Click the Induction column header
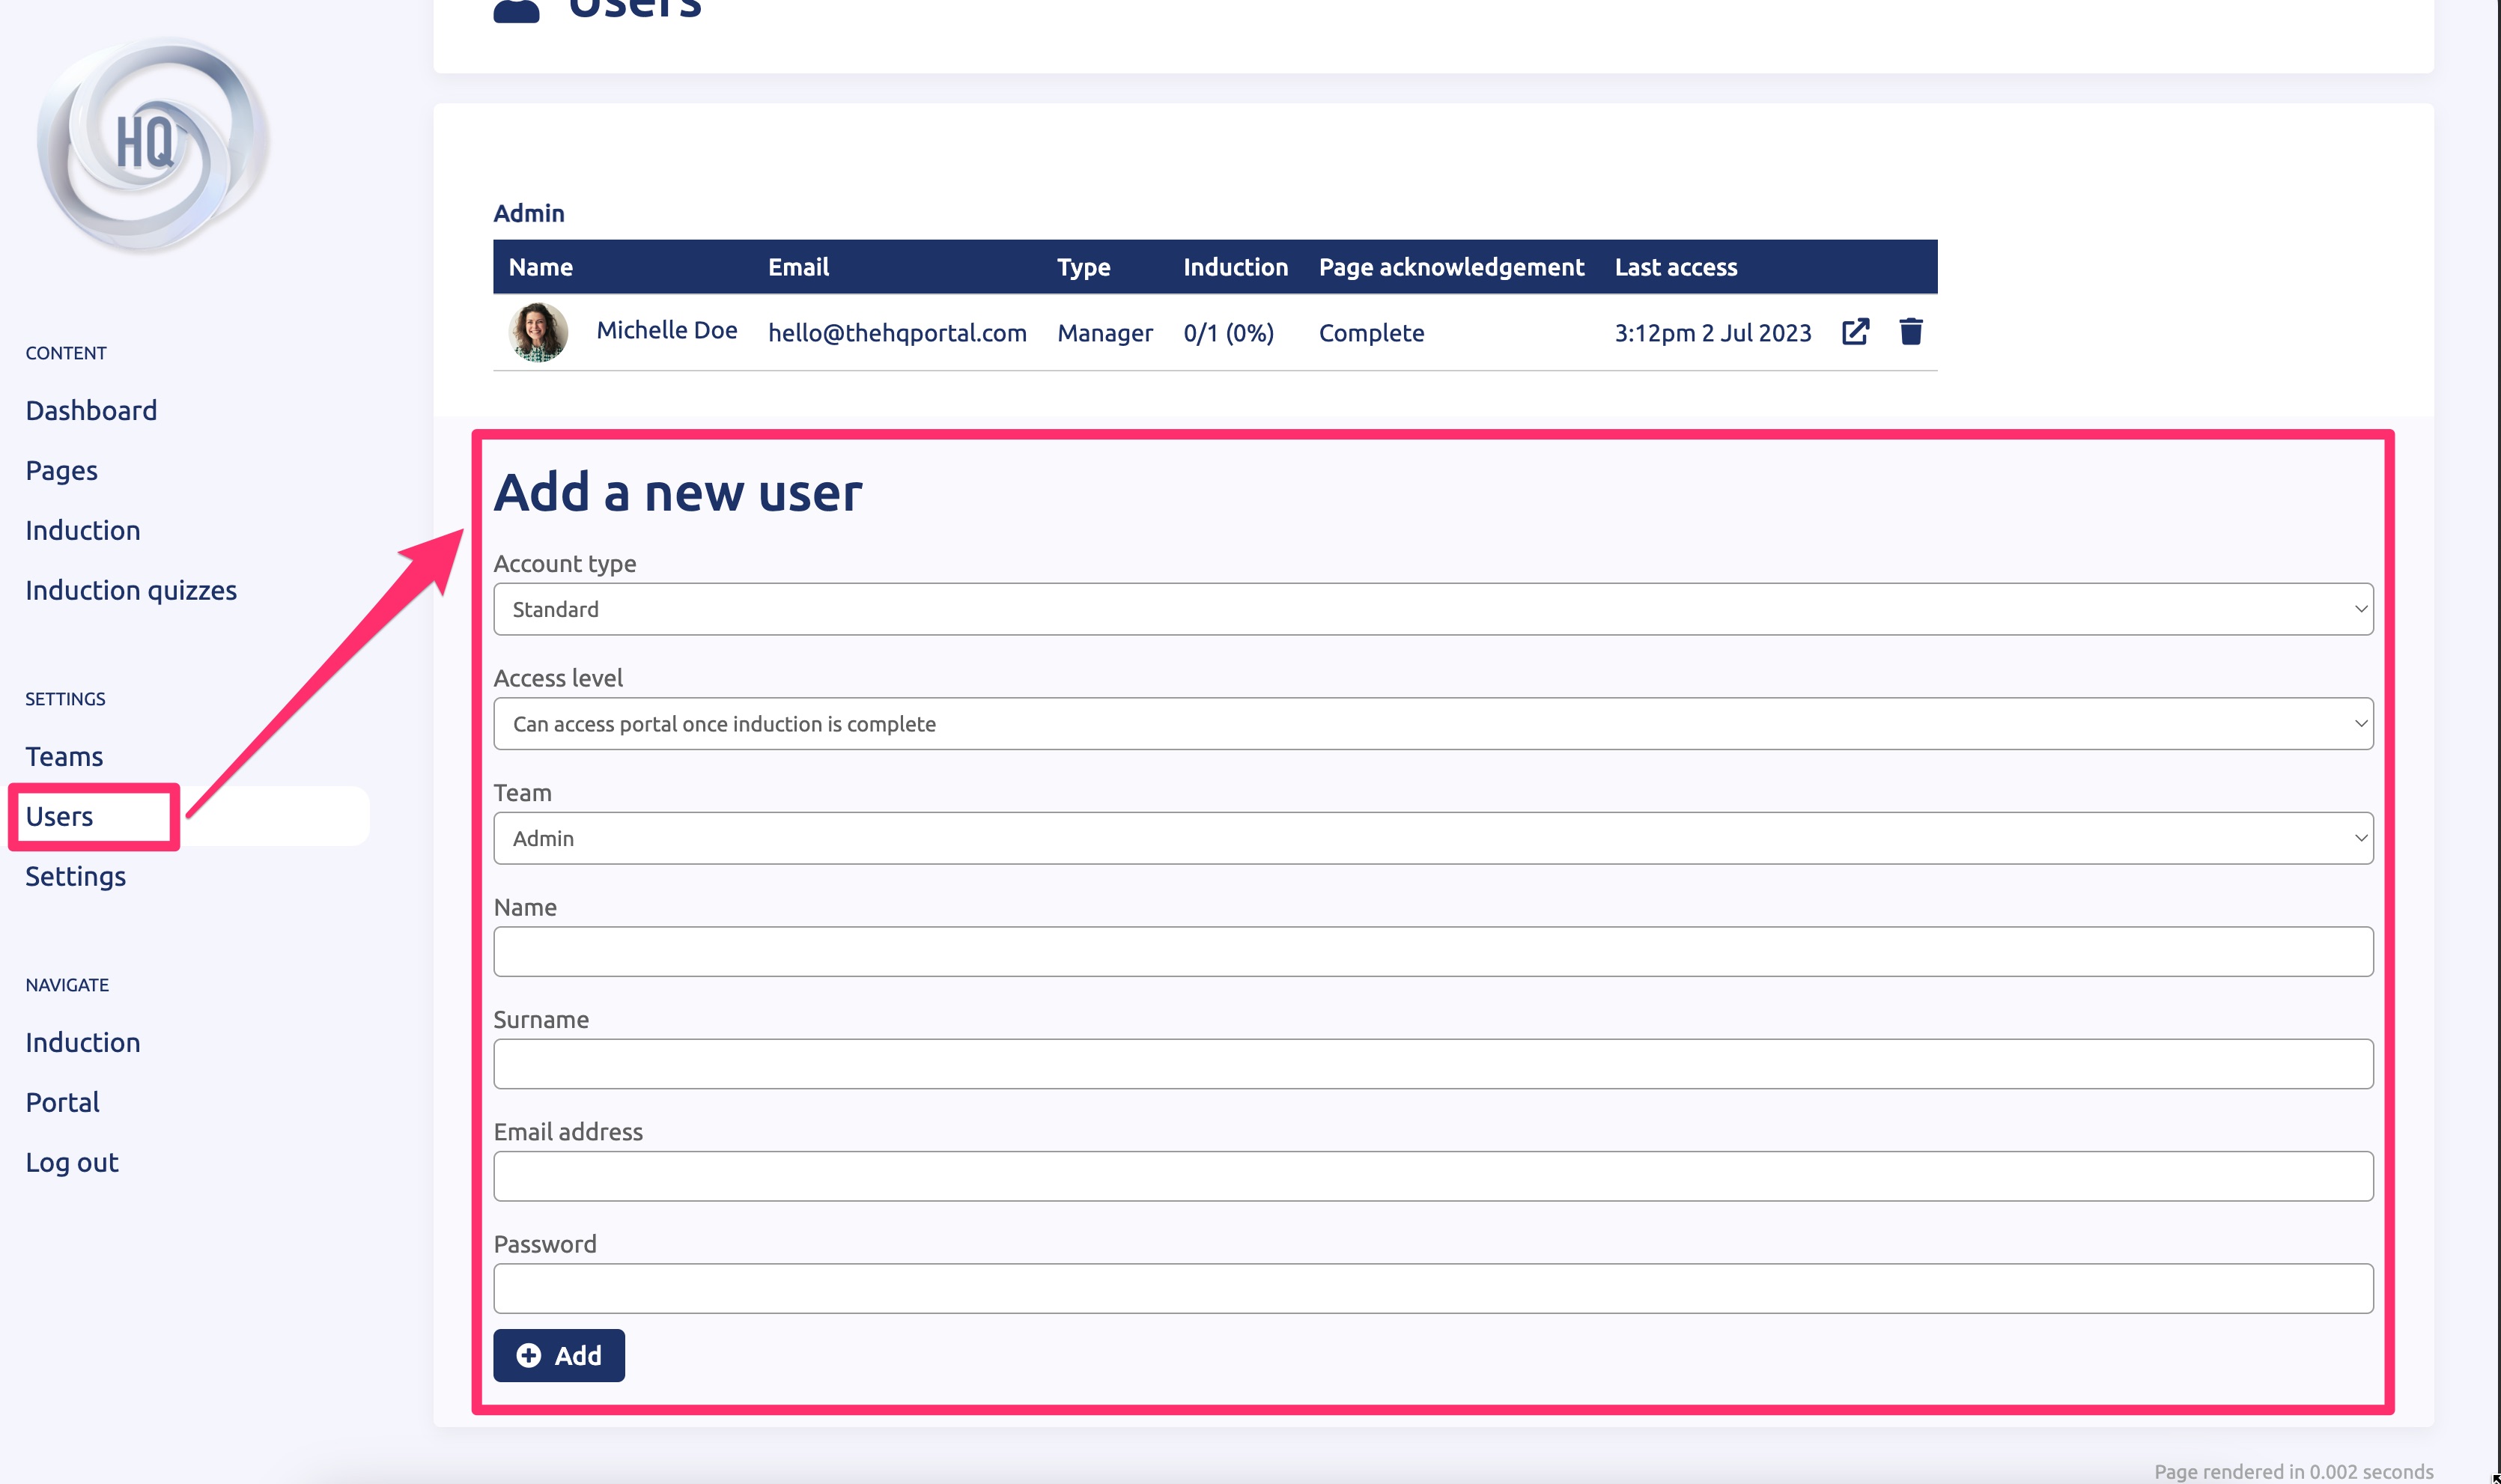This screenshot has width=2501, height=1484. (x=1236, y=267)
